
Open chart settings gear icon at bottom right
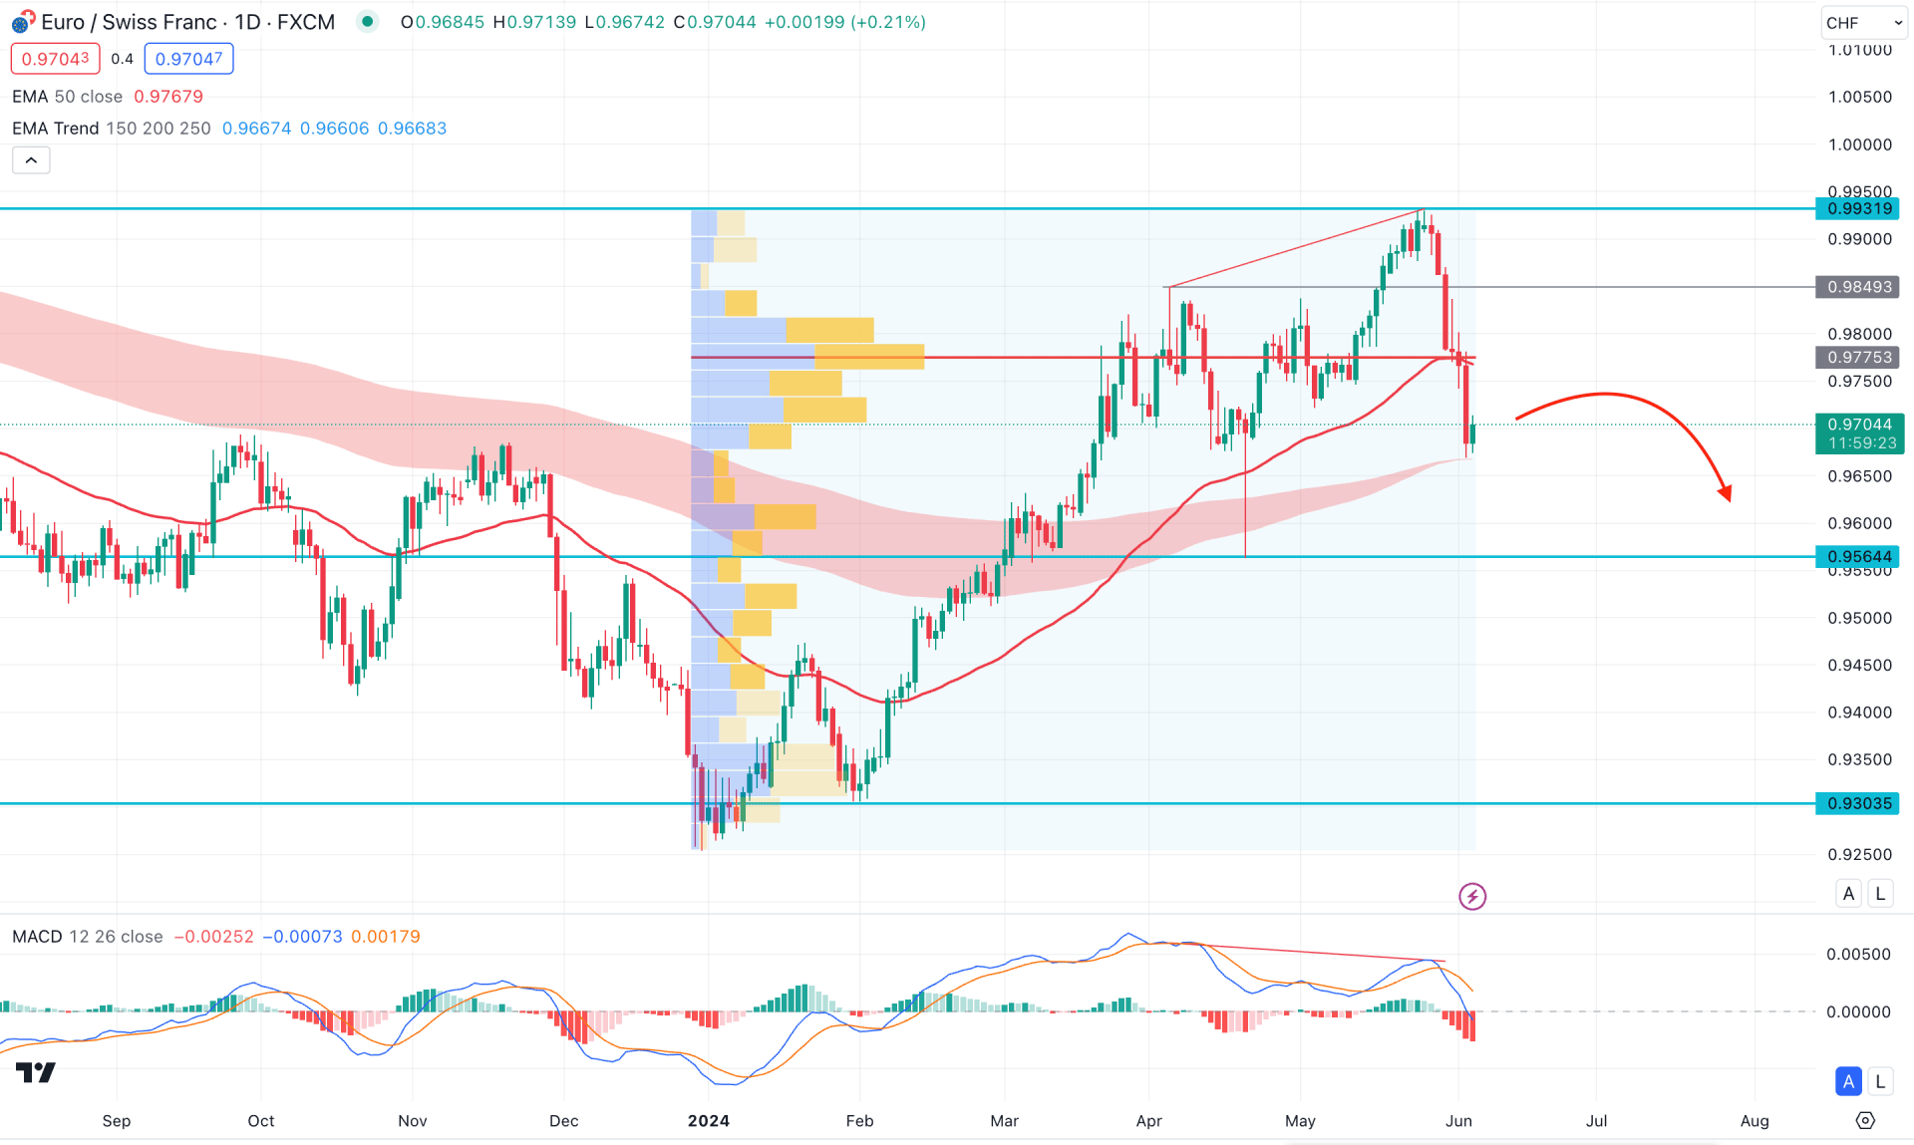[1865, 1121]
